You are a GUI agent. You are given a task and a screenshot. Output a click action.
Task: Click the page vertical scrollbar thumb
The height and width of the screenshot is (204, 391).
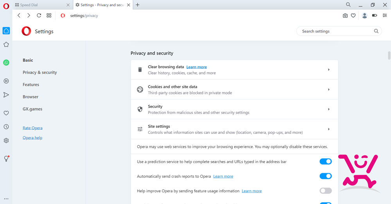pyautogui.click(x=389, y=55)
